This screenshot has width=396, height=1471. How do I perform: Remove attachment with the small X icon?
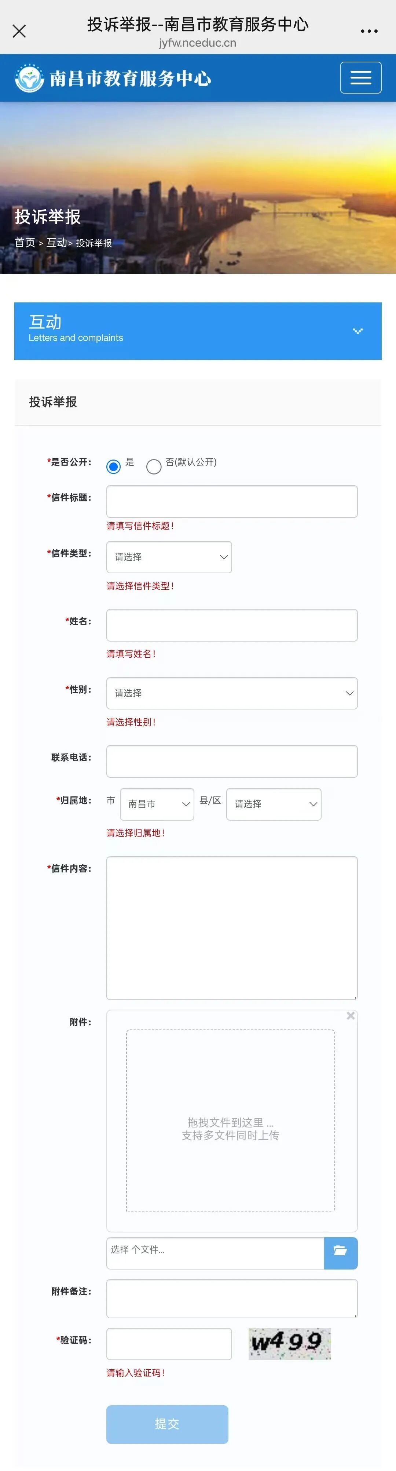point(351,1015)
